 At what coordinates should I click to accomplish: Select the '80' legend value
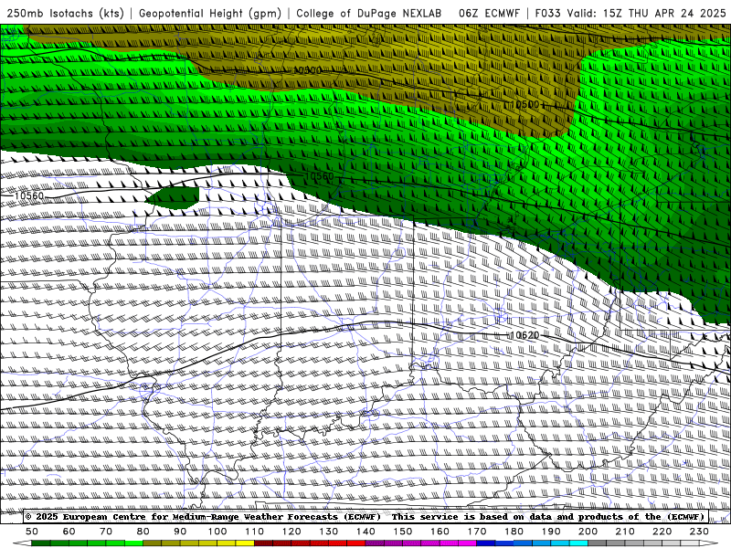click(x=143, y=532)
